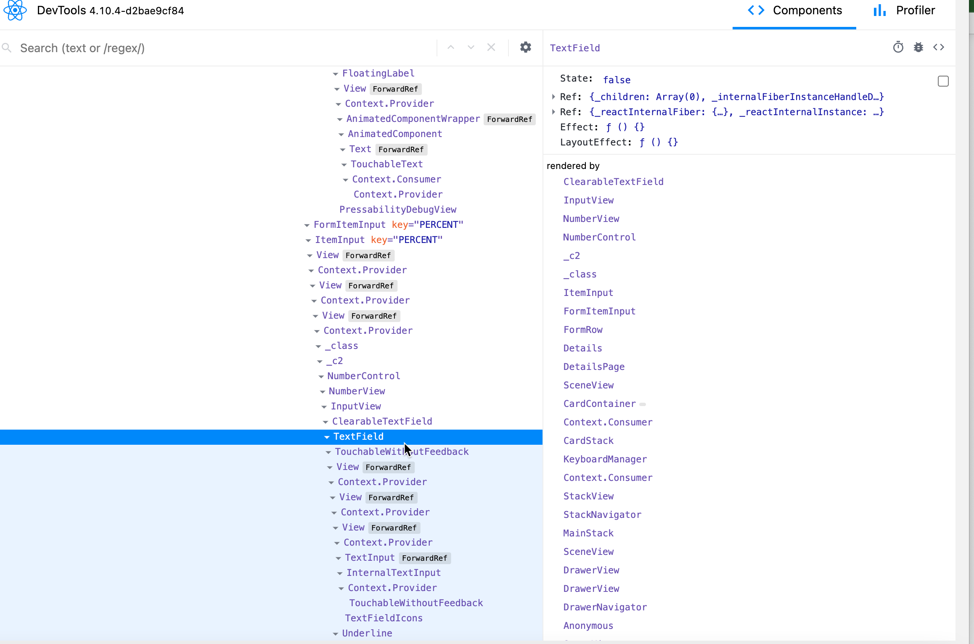Clear search with the X icon
Screen dimensions: 974x644
[x=491, y=47]
